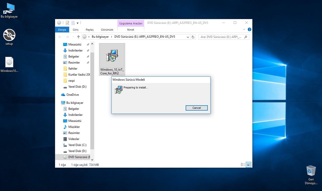Open the Geri Dönüşüm recycle bin

click(x=311, y=175)
